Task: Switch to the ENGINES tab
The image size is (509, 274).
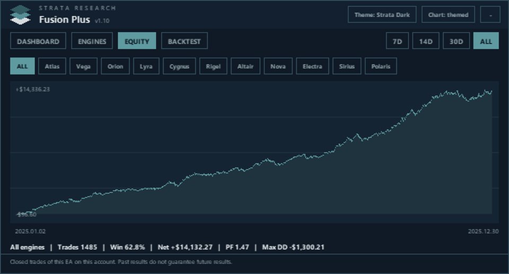Action: click(x=92, y=41)
